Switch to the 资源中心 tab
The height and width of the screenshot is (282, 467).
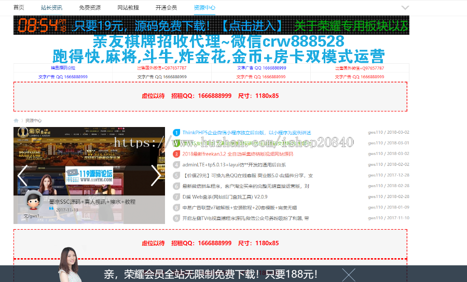click(204, 8)
